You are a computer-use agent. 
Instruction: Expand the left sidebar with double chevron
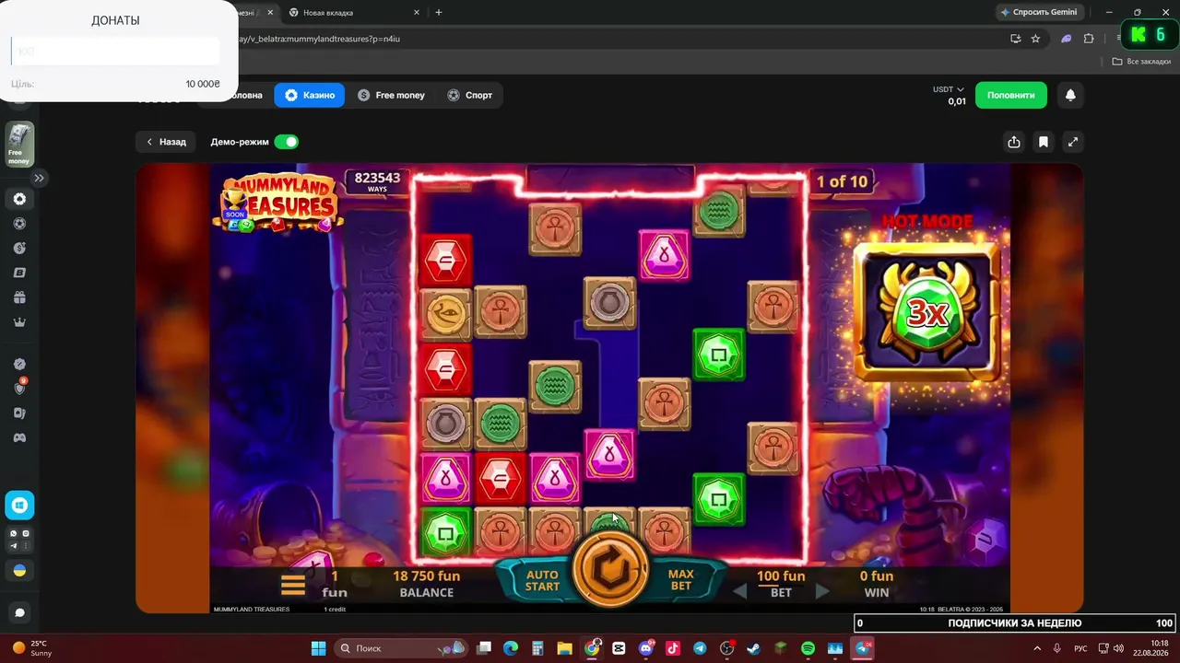pos(40,178)
